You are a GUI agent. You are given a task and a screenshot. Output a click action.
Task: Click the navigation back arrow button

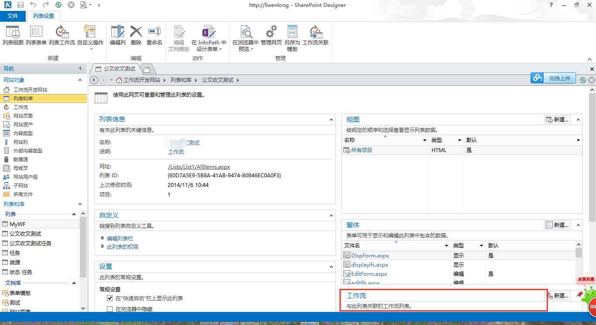pyautogui.click(x=94, y=80)
